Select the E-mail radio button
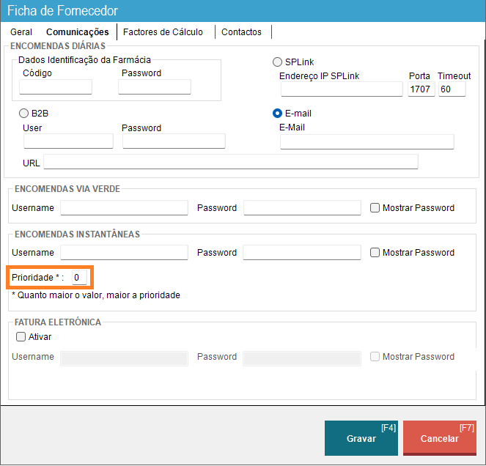Image resolution: width=486 pixels, height=466 pixels. tap(278, 114)
